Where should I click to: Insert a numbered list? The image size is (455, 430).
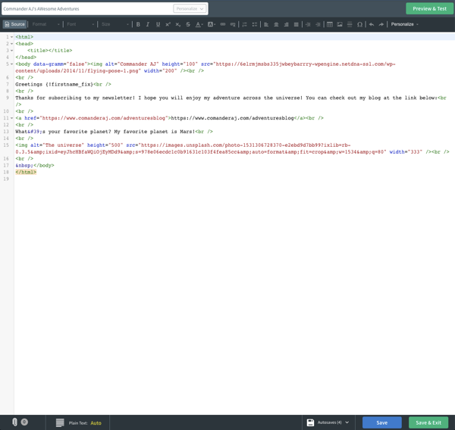pyautogui.click(x=245, y=24)
